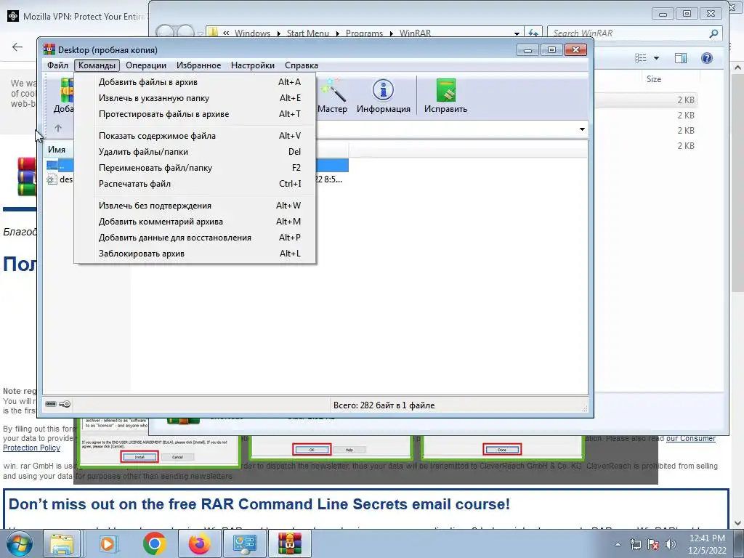Switch to Firefox in the taskbar
The width and height of the screenshot is (744, 558).
tap(199, 543)
